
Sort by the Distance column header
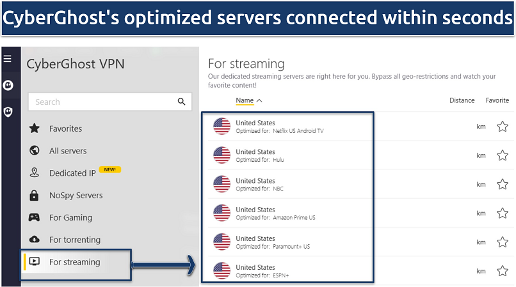pos(462,100)
